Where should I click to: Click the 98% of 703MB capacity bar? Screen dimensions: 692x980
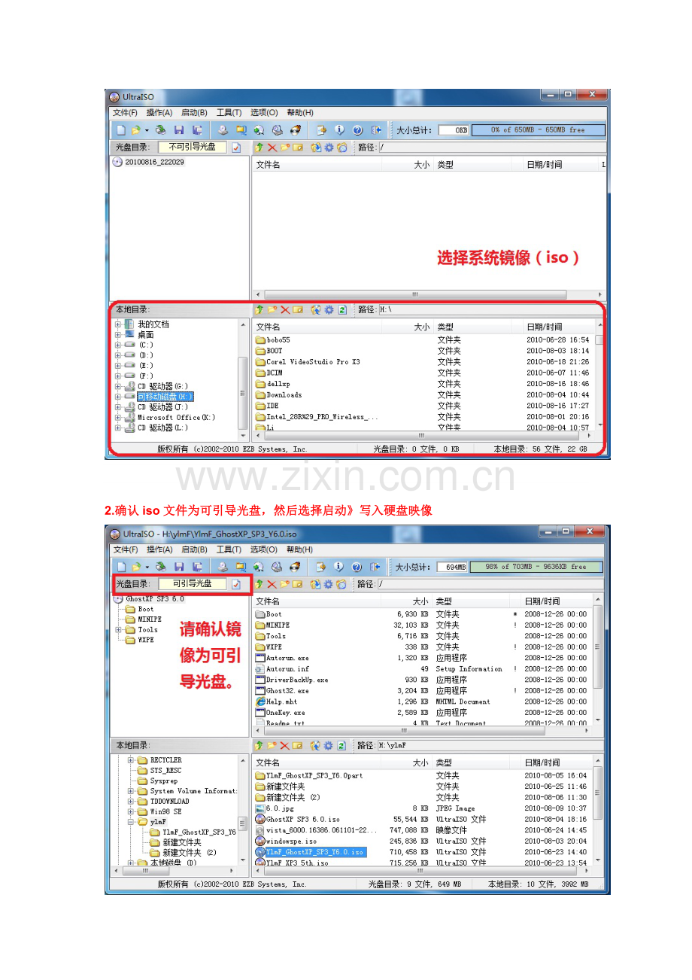536,567
